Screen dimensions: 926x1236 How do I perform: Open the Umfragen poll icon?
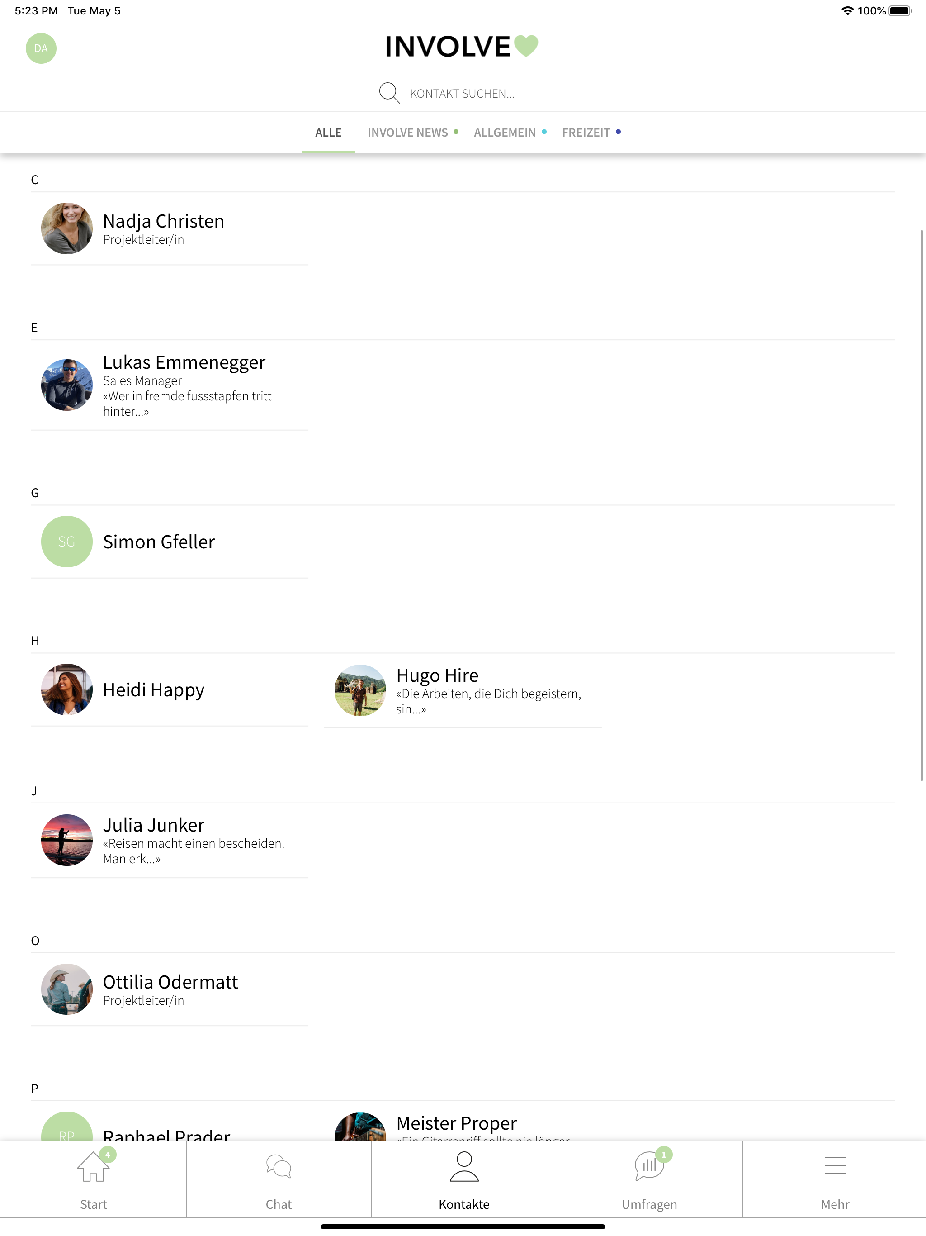tap(649, 1168)
